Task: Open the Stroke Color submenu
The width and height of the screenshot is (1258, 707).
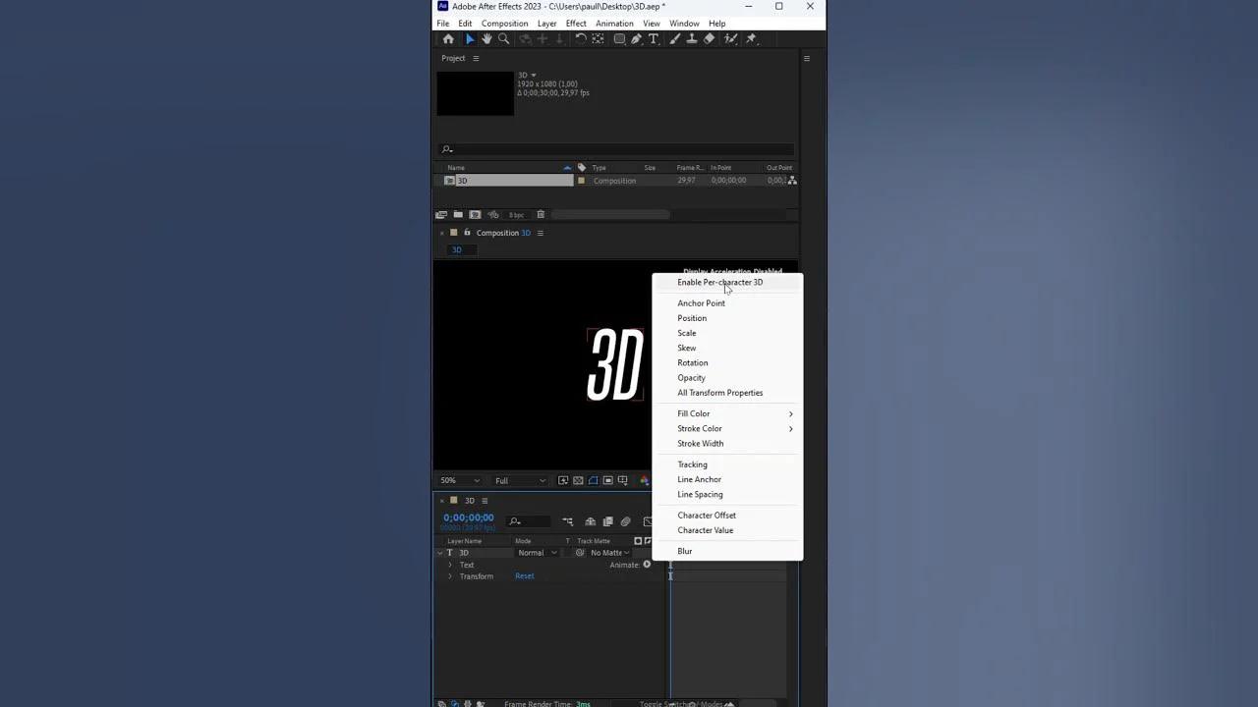Action: (x=727, y=428)
